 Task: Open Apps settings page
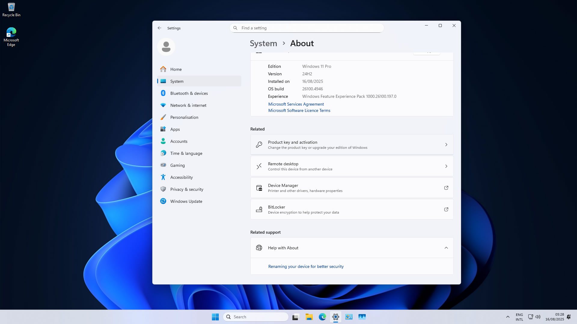199,129
